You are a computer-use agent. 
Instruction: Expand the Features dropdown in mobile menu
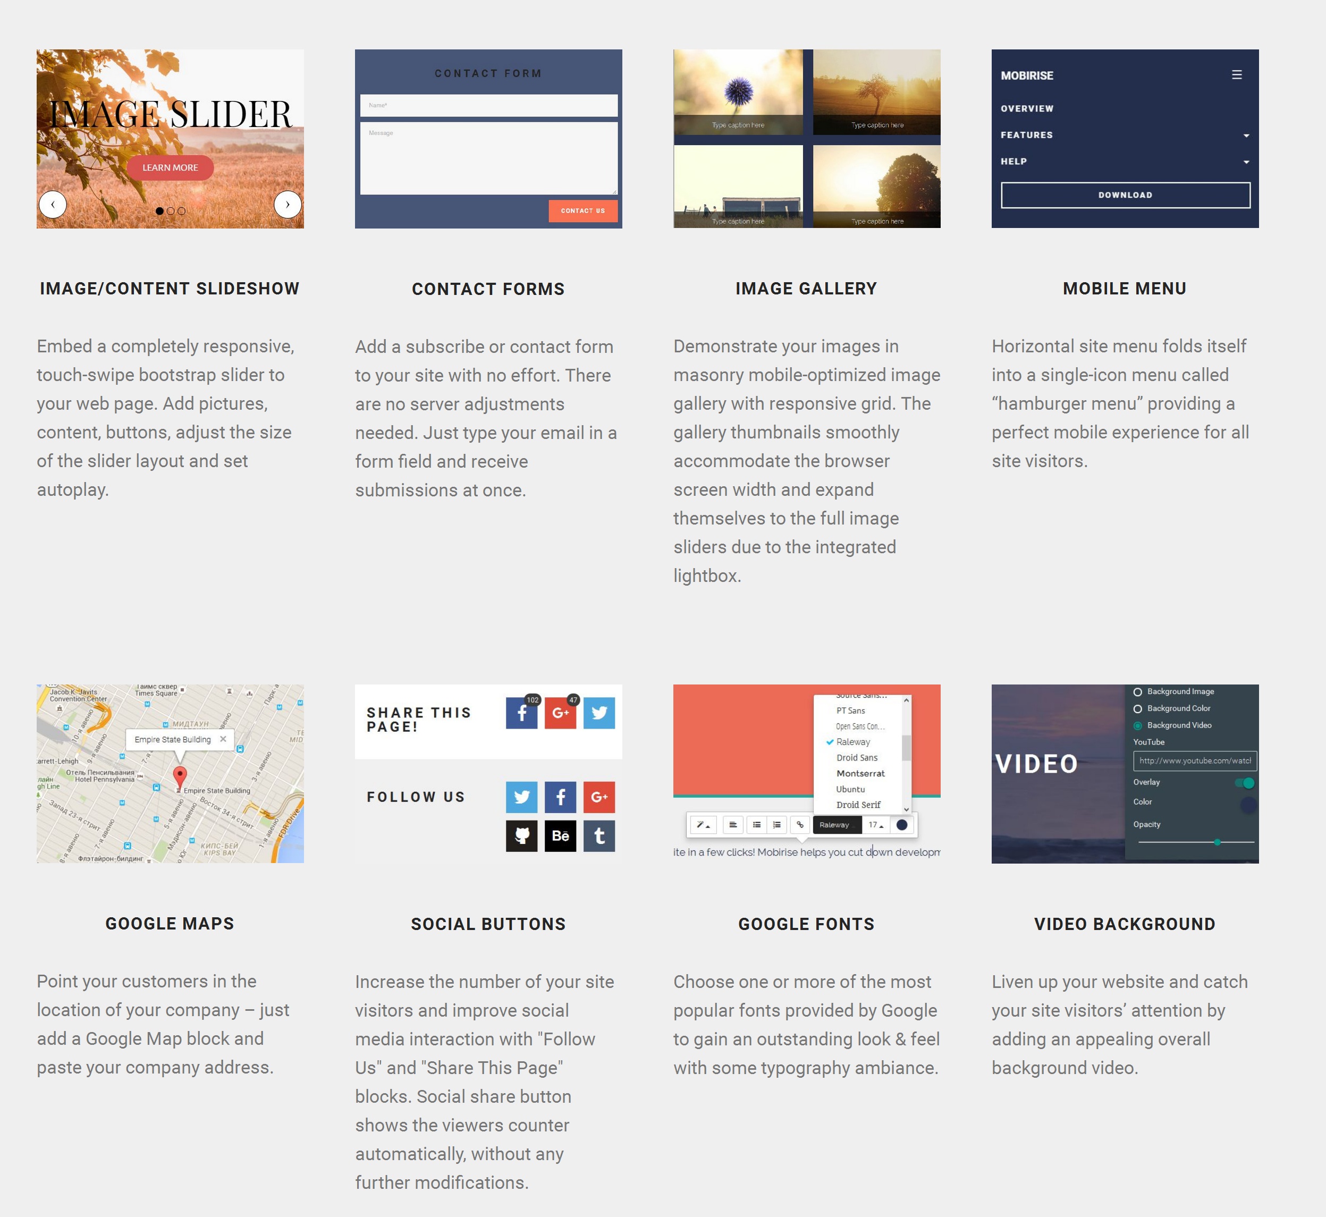click(x=1245, y=135)
